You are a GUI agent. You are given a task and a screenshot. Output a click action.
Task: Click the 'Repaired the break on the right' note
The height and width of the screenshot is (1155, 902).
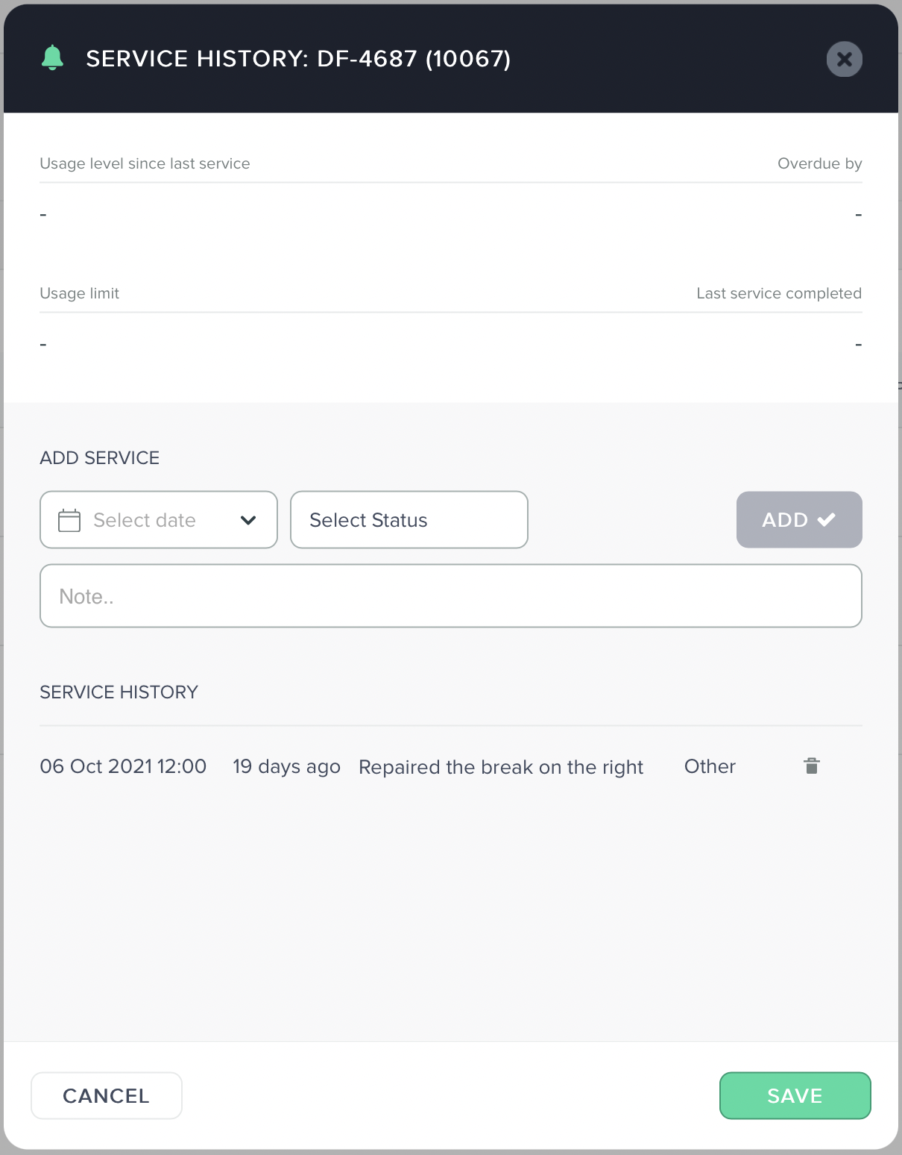point(501,767)
